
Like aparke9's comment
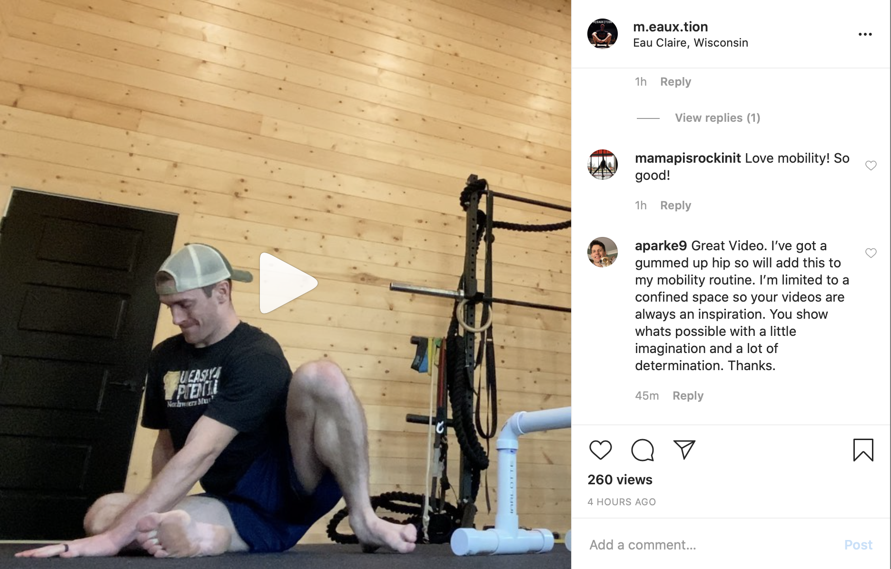[871, 253]
